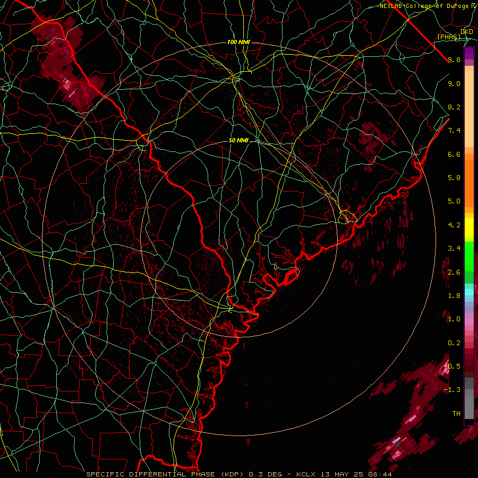Click the 0.2 value on the color scale
Image resolution: width=478 pixels, height=478 pixels.
(x=454, y=343)
